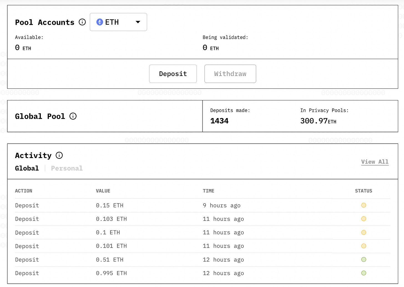Click the info icon beside Pool Accounts
This screenshot has height=287, width=404.
[x=82, y=22]
